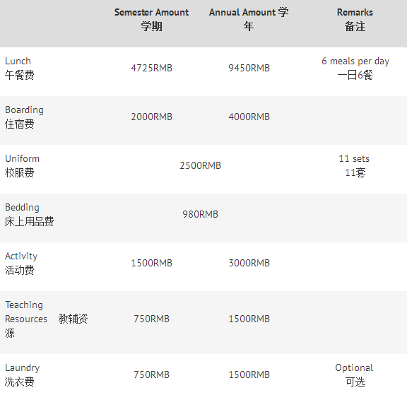The image size is (407, 395).
Task: Click the 750RMB laundry semester amount
Action: [152, 375]
